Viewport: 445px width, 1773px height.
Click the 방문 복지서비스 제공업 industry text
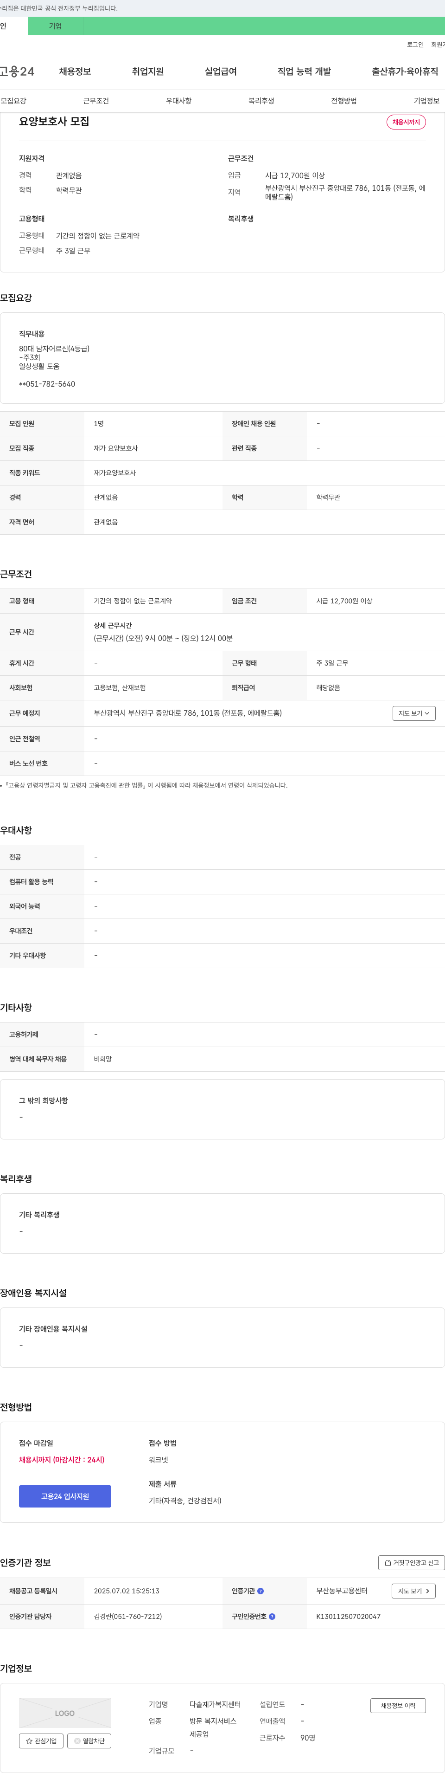click(x=213, y=1728)
